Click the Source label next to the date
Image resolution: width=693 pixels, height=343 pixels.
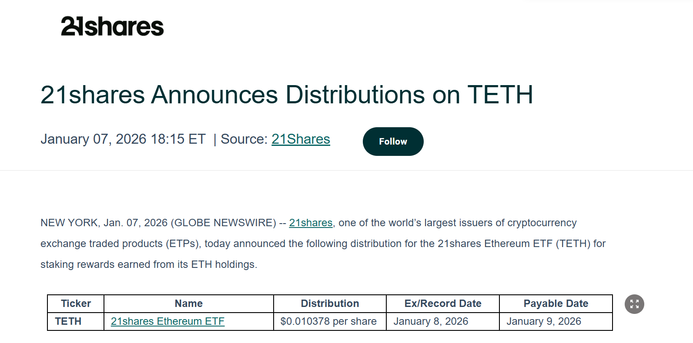pyautogui.click(x=244, y=139)
